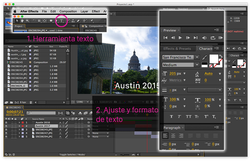This screenshot has width=251, height=161.
Task: Select DSC08256.JPG in project list
Action: [19, 74]
